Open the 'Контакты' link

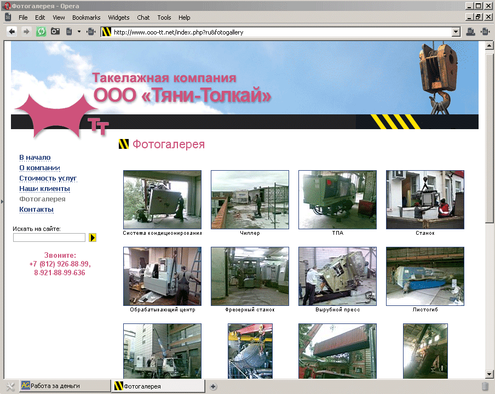pyautogui.click(x=36, y=210)
